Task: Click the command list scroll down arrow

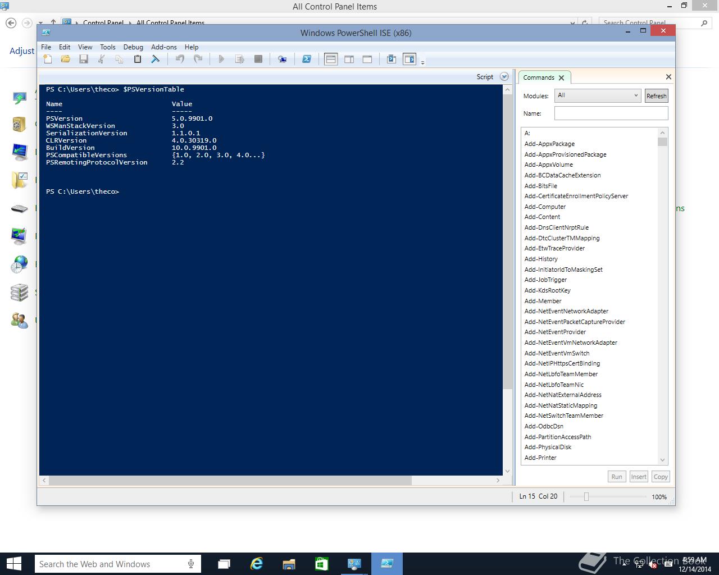Action: tap(662, 460)
